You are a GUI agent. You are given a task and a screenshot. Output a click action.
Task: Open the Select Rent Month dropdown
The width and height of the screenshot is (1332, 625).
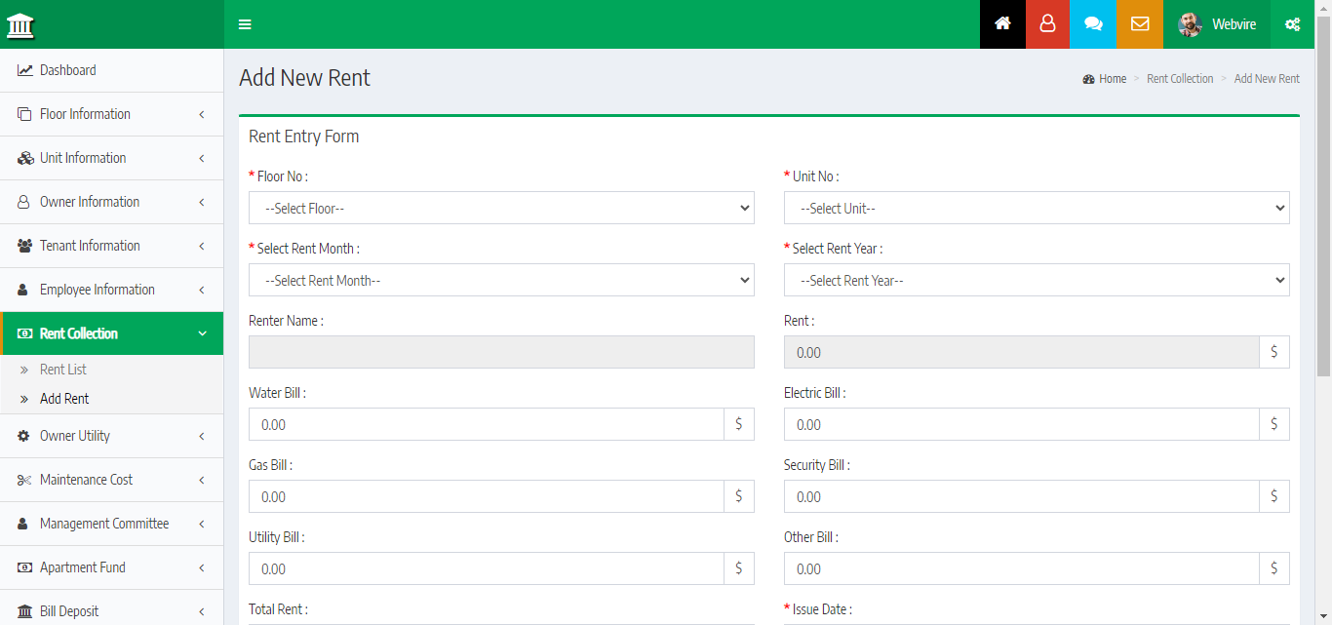point(501,280)
